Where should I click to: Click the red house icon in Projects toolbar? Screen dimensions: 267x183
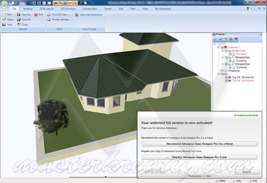236,39
